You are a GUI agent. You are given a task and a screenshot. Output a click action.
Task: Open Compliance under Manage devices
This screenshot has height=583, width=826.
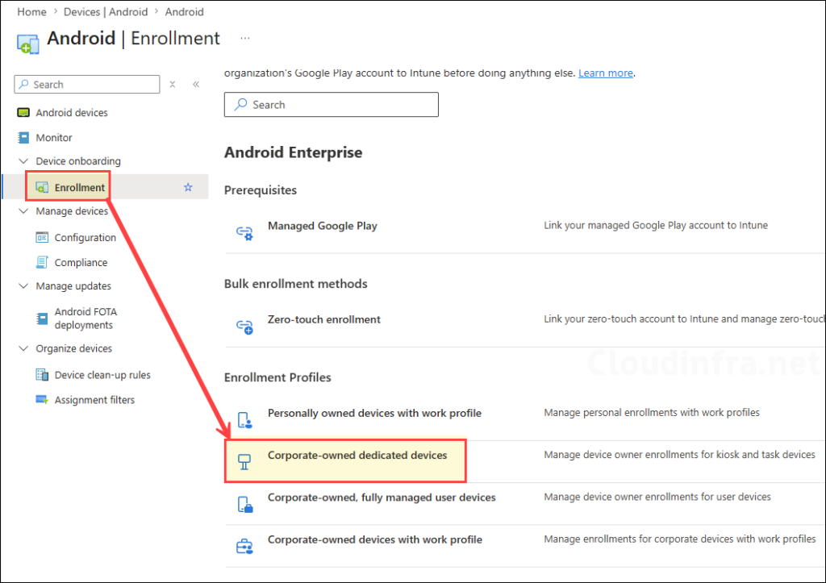(x=81, y=262)
